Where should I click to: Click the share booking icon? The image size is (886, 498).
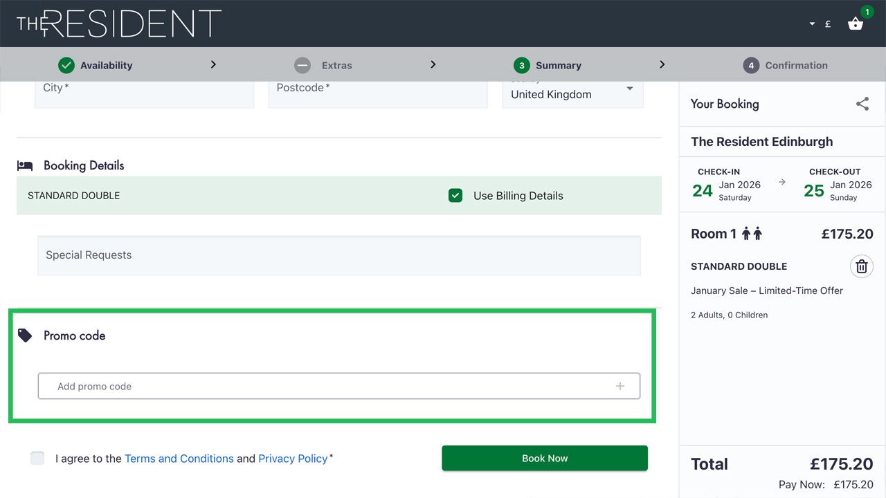click(862, 103)
